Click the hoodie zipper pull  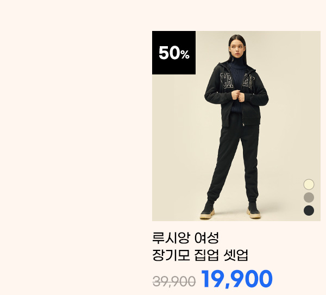(243, 124)
